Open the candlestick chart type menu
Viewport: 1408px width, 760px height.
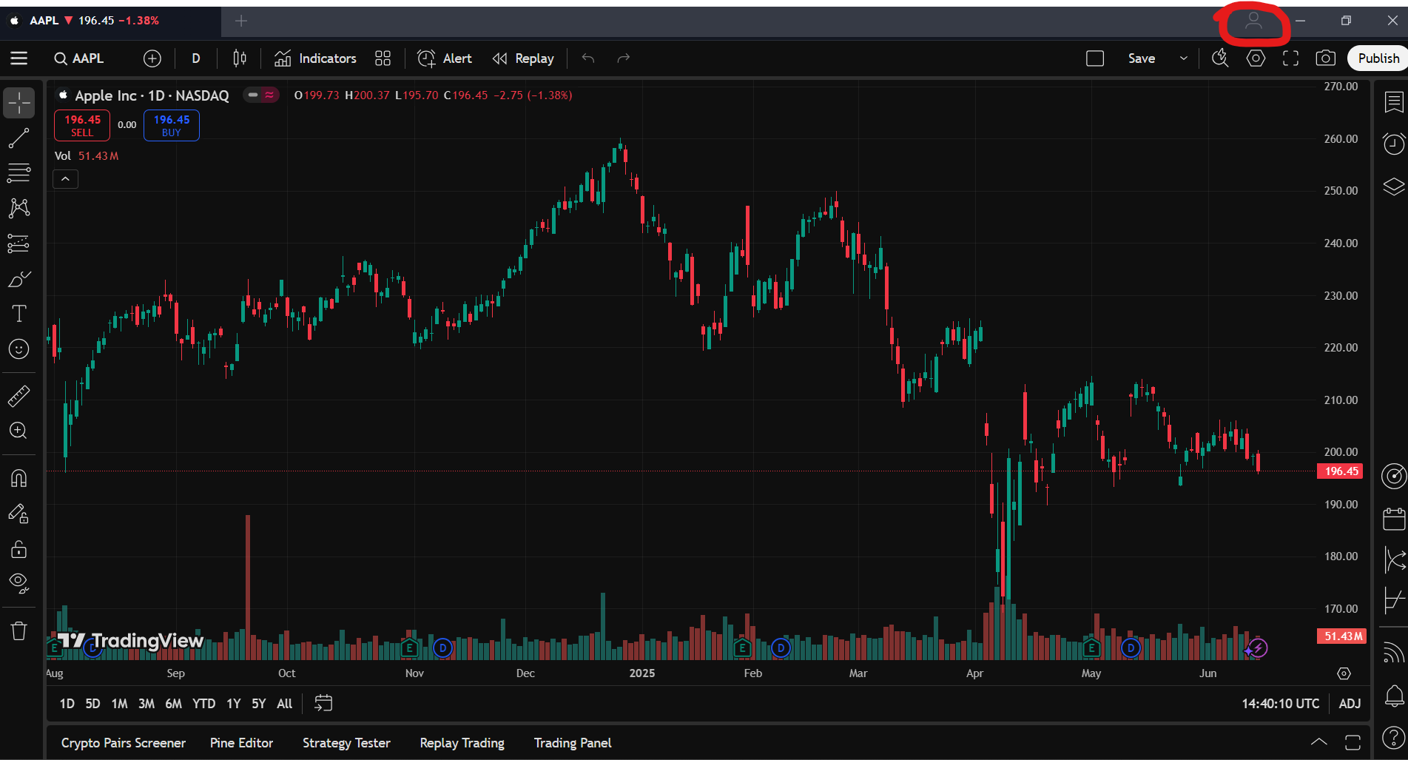(240, 58)
